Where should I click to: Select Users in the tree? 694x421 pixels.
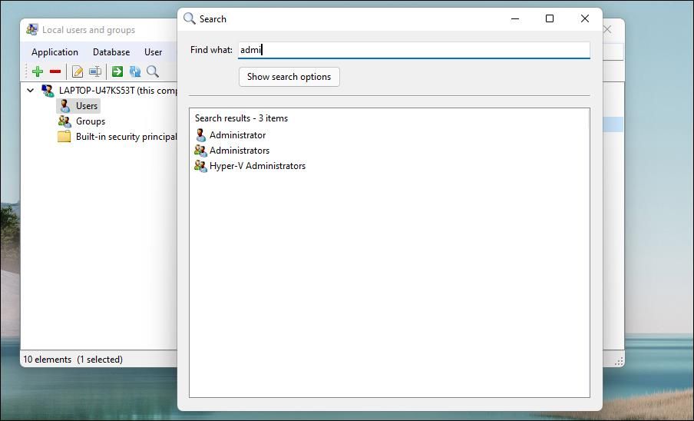tap(86, 106)
